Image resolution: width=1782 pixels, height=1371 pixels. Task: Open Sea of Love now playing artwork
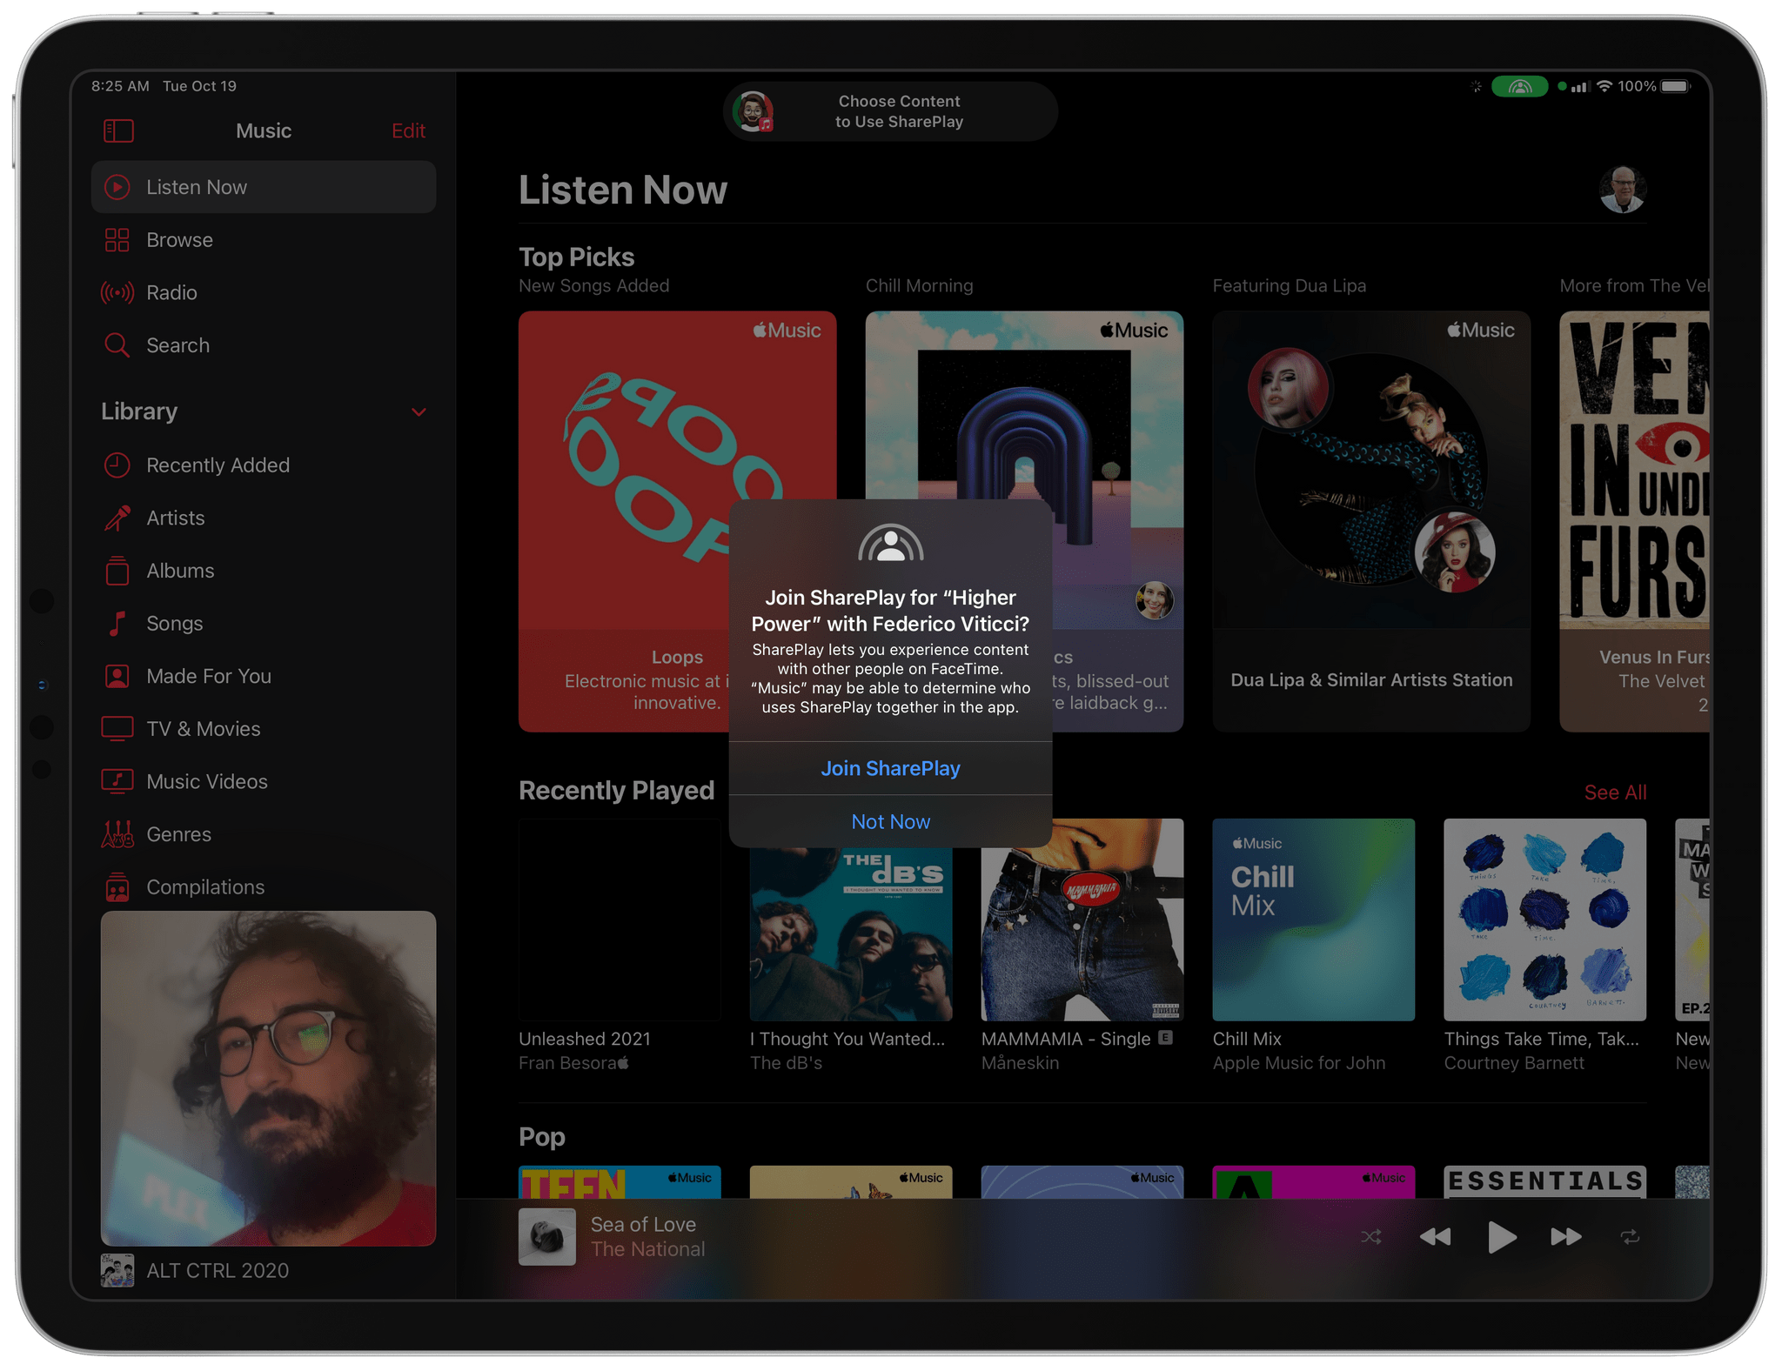(x=547, y=1237)
